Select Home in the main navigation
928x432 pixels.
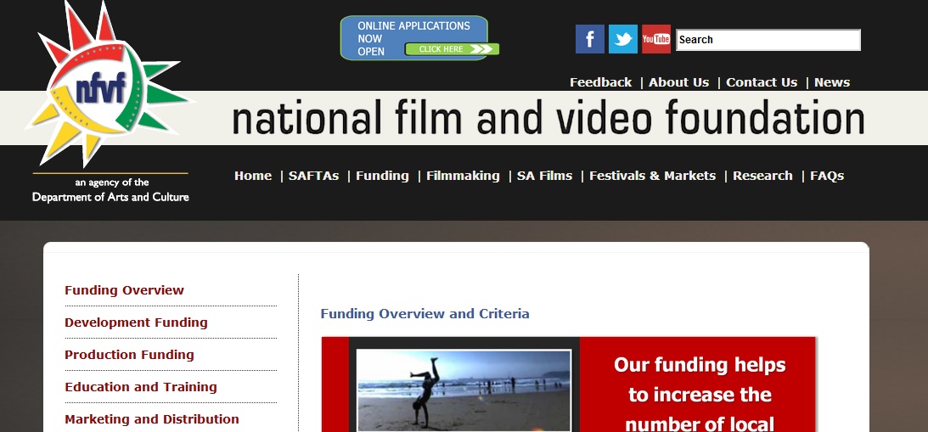[253, 176]
